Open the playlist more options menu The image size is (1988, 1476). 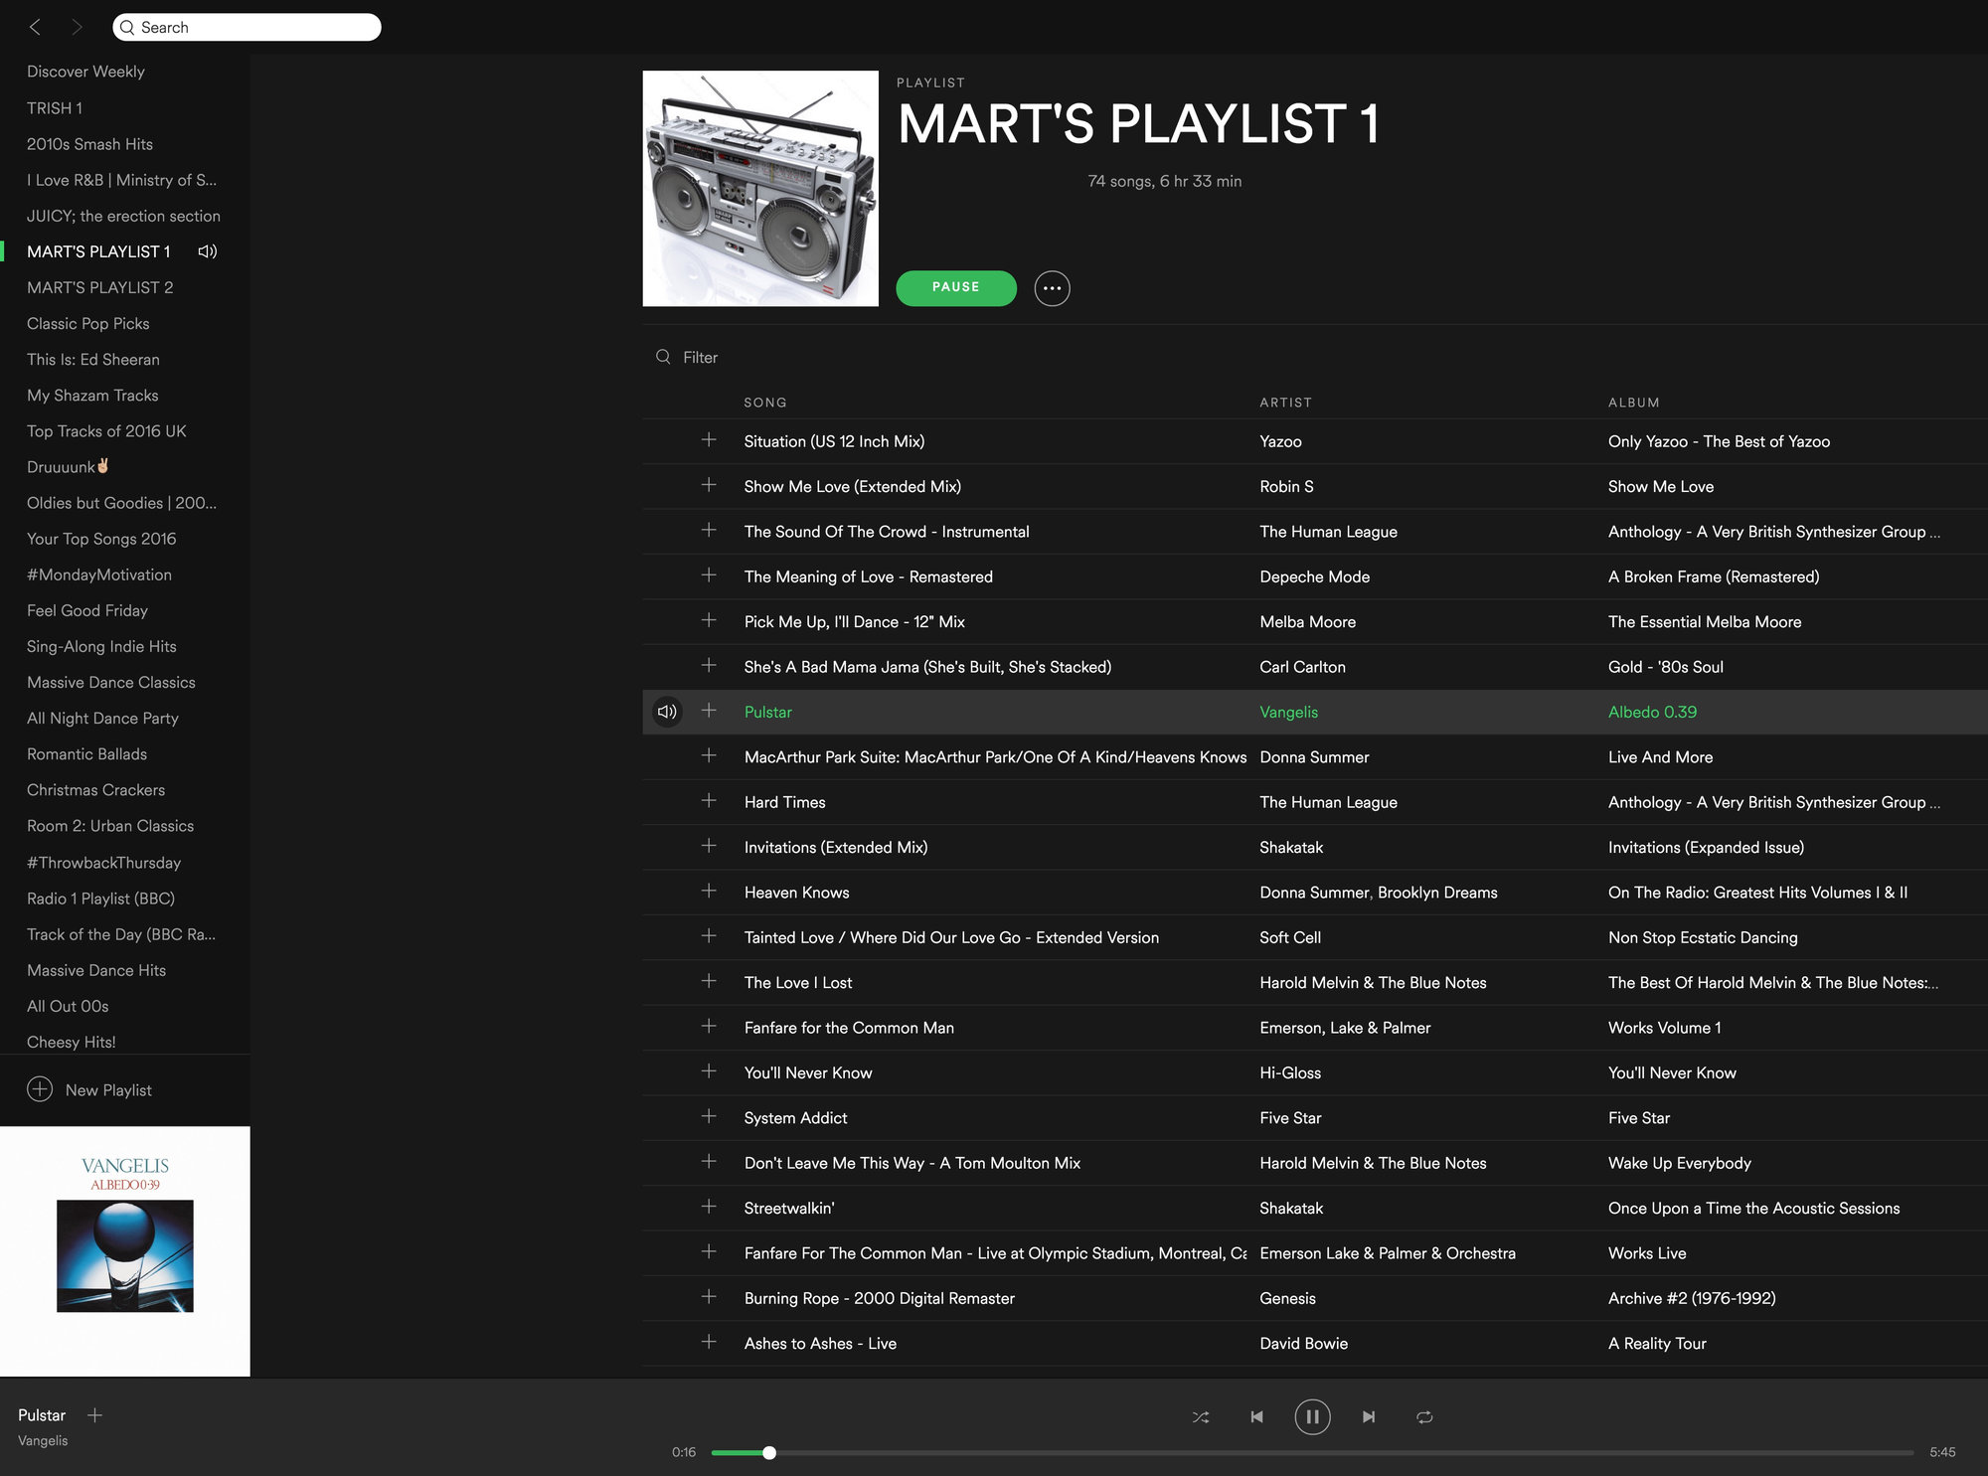click(1052, 288)
